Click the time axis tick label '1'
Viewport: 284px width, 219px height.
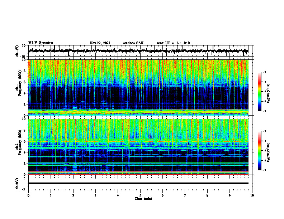coord(51,195)
